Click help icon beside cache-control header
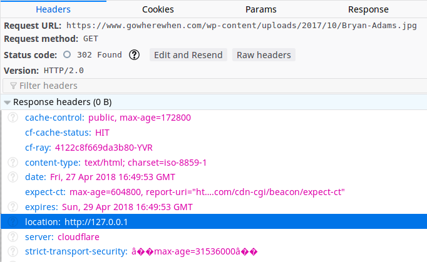427x262 pixels. click(12, 118)
